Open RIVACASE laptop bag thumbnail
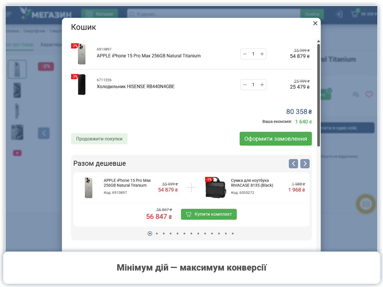383x287 pixels. 215,188
